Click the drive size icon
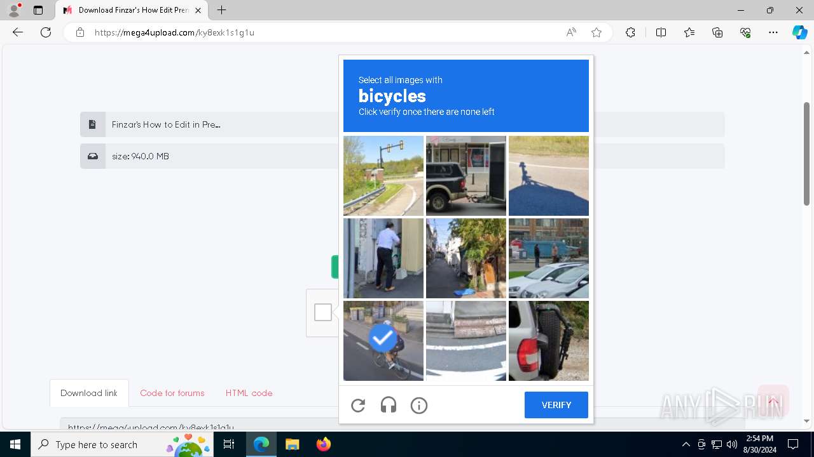The height and width of the screenshot is (457, 814). coord(93,156)
